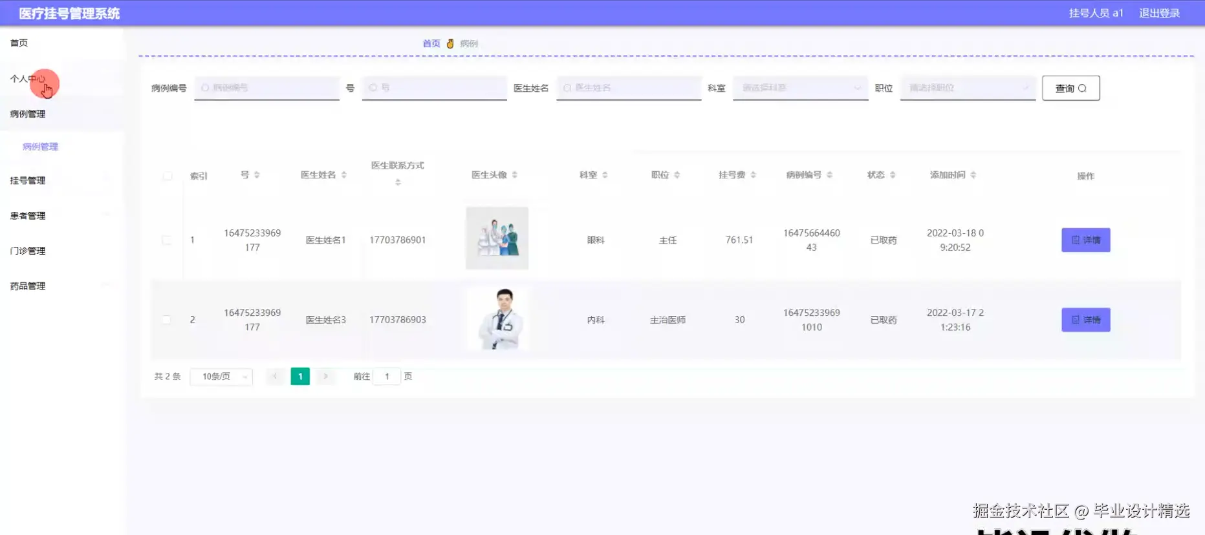Screen dimensions: 1205x535
Task: Select page 1 in pagination
Action: 300,376
